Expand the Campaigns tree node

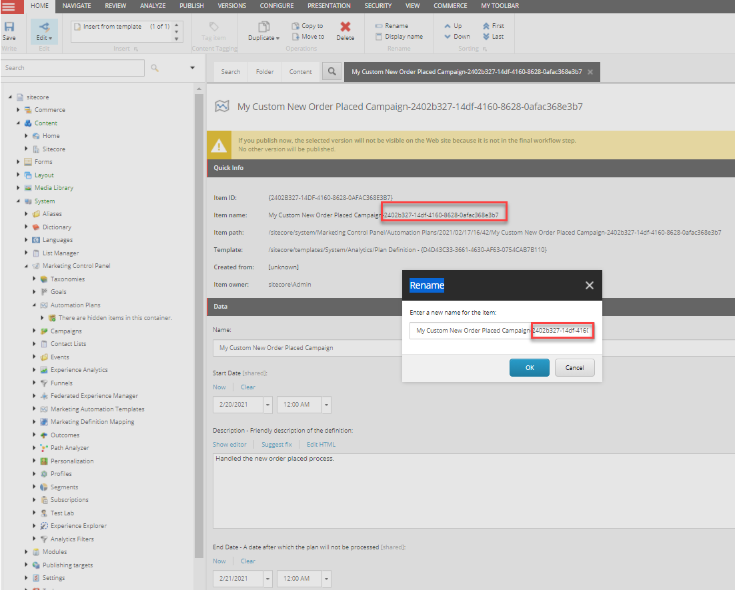34,331
